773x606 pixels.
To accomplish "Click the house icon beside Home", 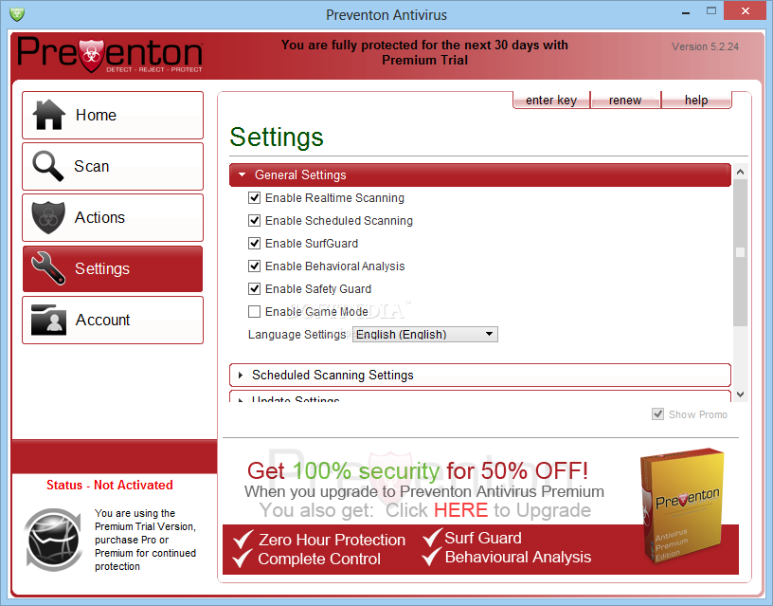I will click(48, 115).
